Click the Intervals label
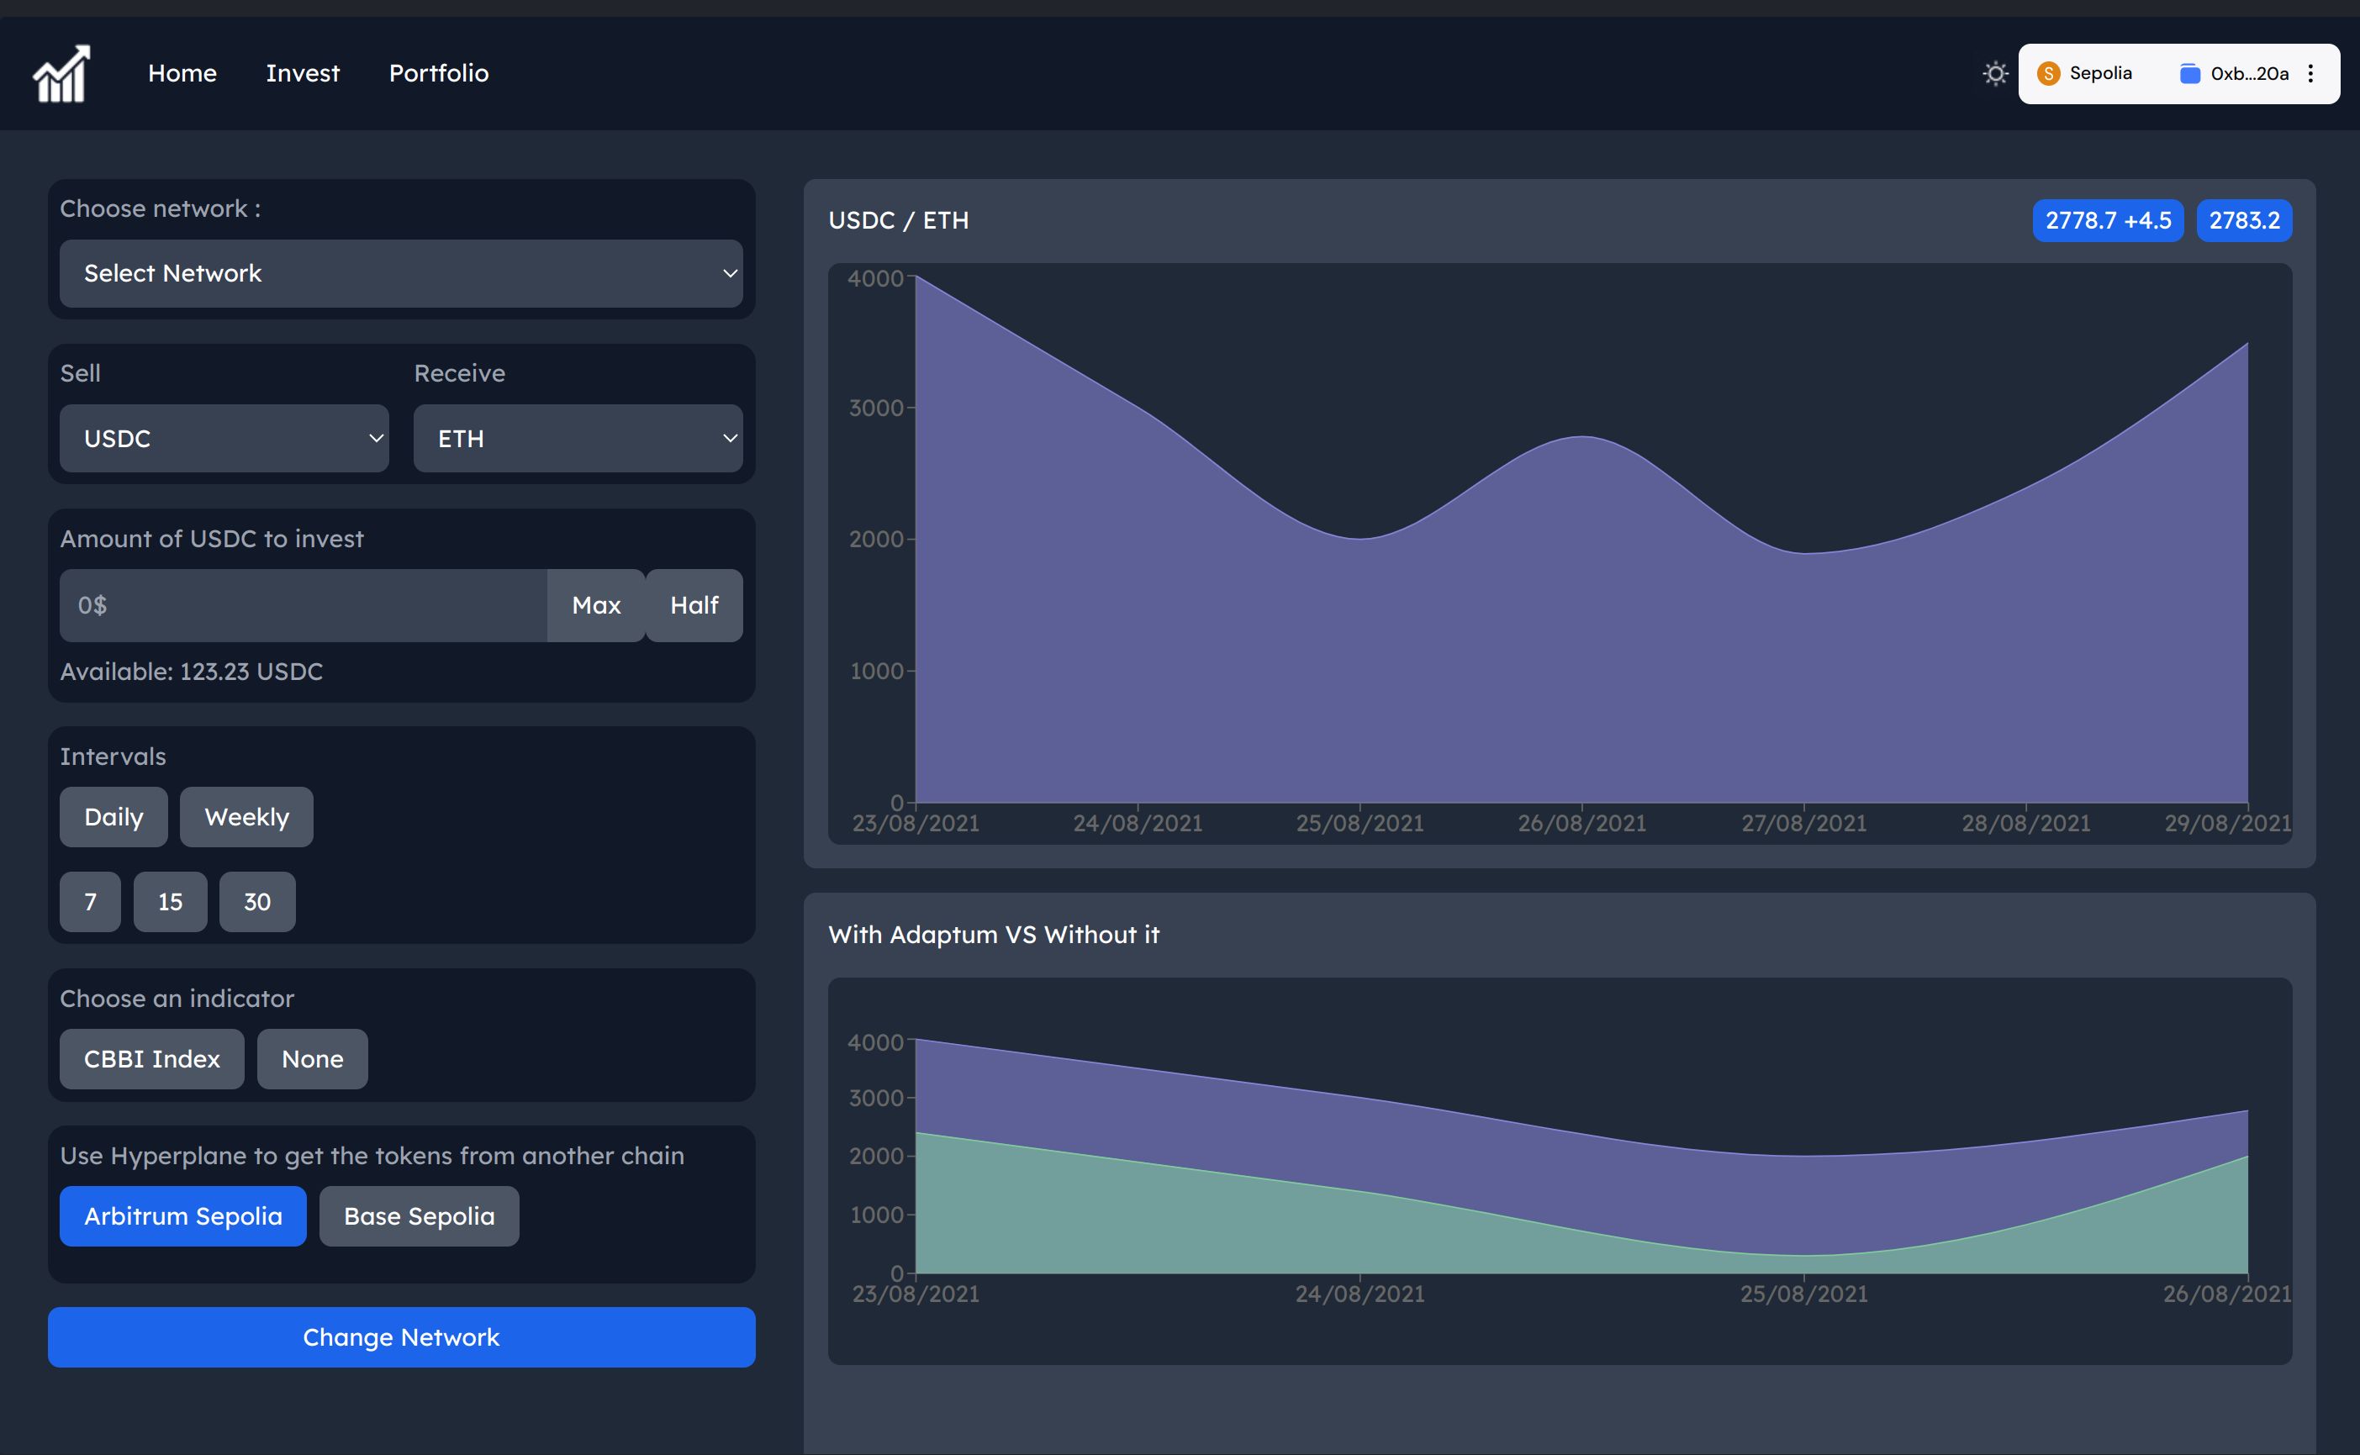The image size is (2360, 1455). 113,756
